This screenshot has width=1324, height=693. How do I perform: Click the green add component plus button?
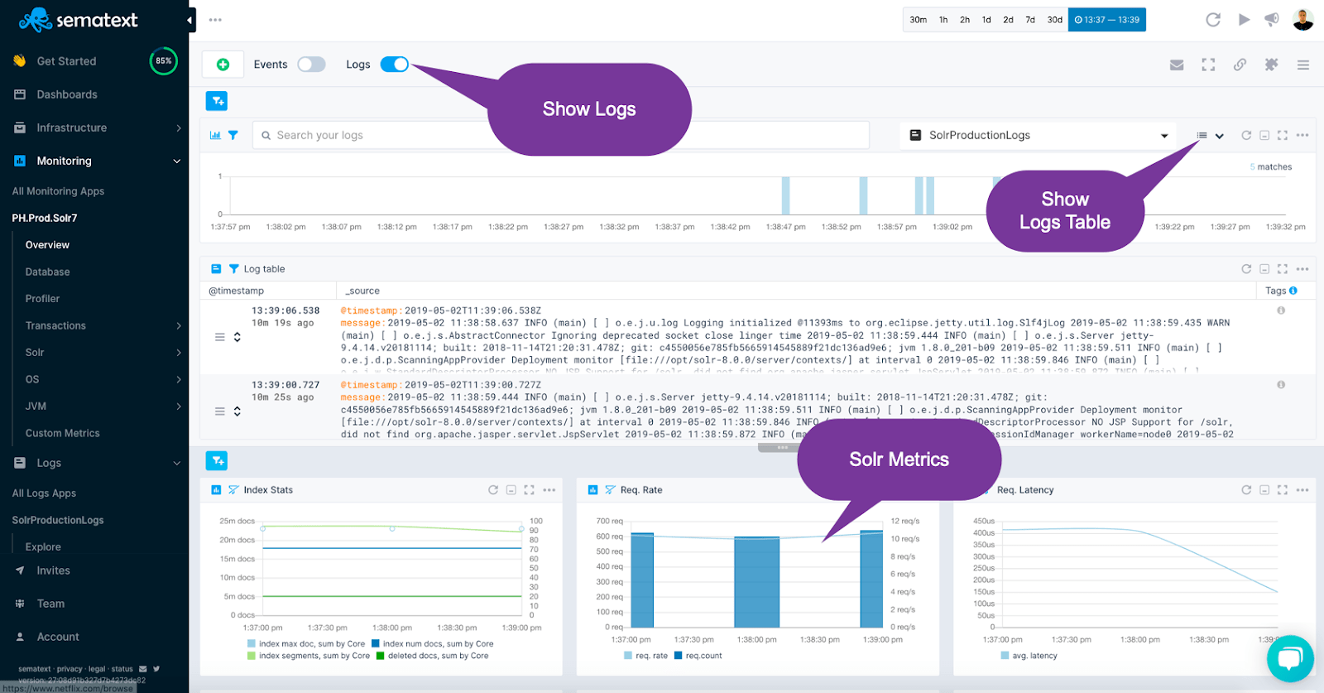223,65
